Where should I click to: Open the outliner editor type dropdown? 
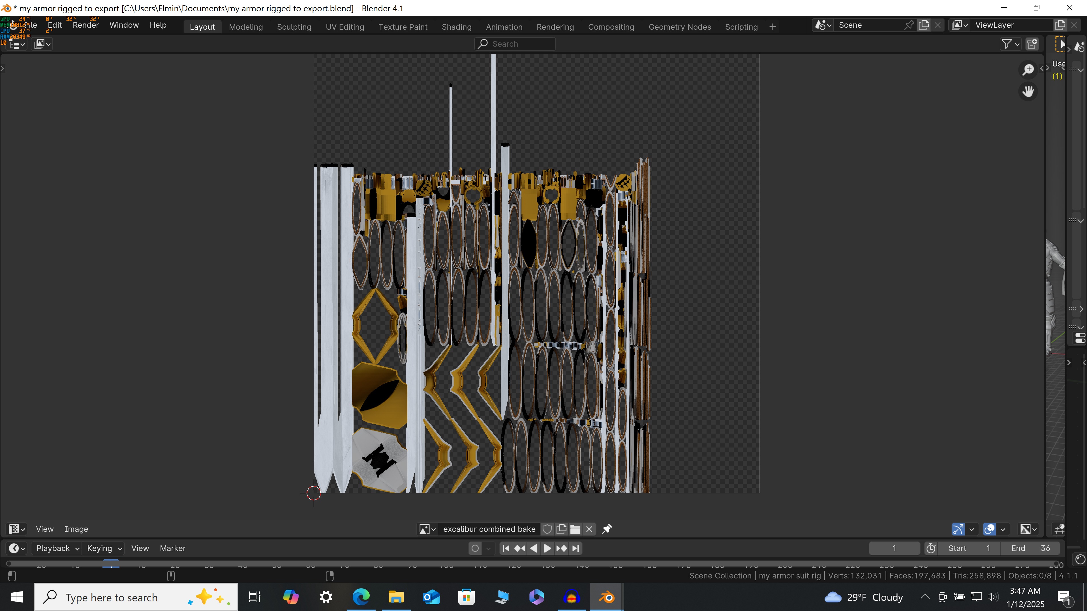pyautogui.click(x=17, y=44)
